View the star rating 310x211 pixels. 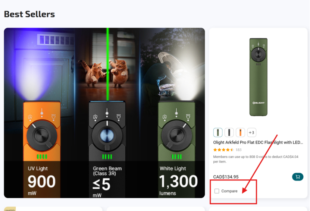[x=223, y=150]
